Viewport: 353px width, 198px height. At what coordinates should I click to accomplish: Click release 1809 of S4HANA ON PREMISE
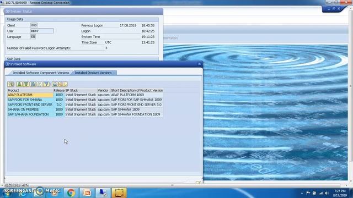point(59,109)
